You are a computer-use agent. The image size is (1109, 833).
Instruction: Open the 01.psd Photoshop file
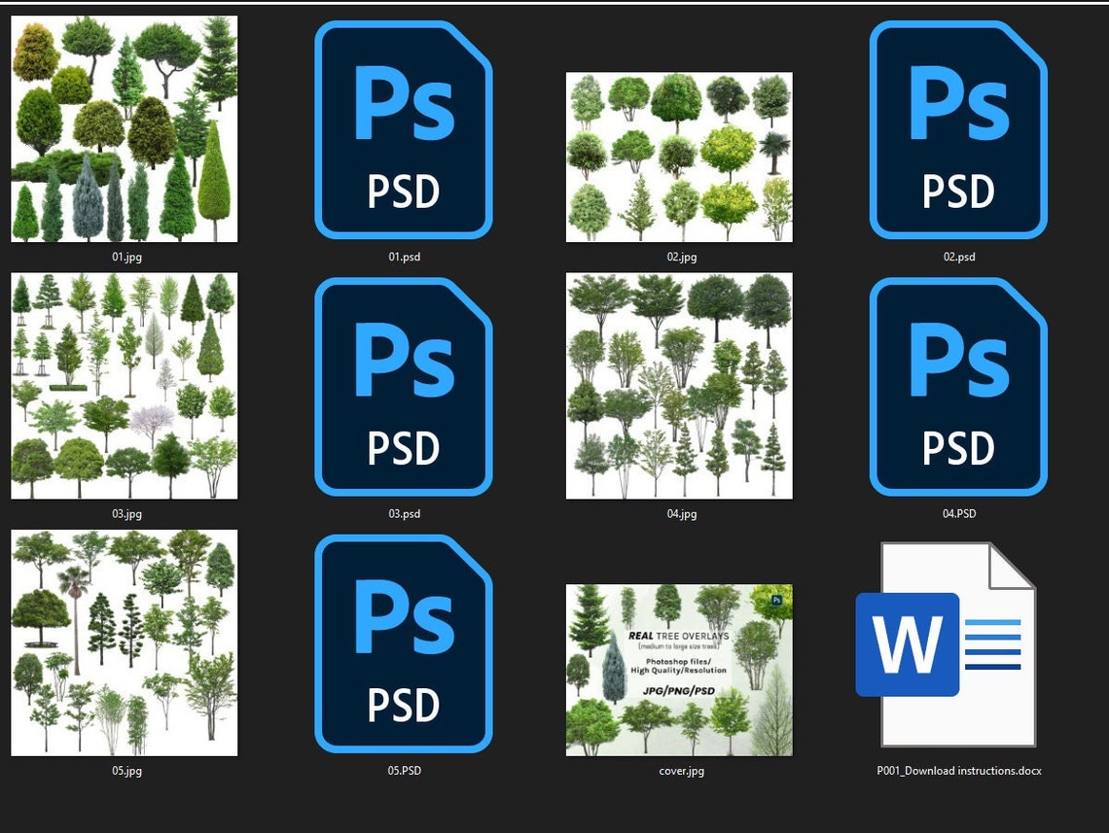click(x=403, y=129)
